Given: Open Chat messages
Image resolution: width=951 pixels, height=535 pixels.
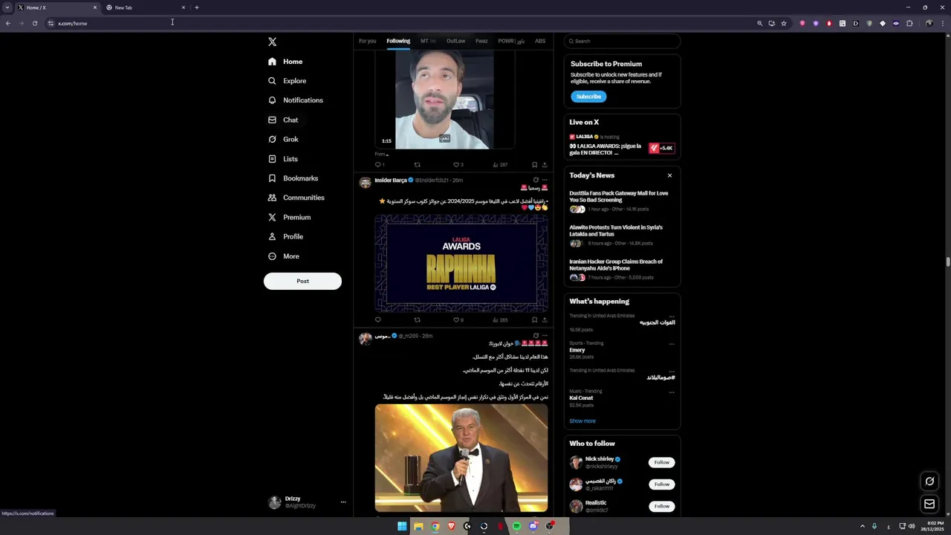Looking at the screenshot, I should [283, 120].
